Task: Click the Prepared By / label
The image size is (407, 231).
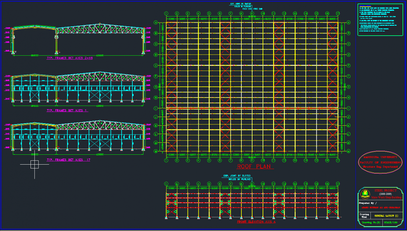Action: click(368, 203)
